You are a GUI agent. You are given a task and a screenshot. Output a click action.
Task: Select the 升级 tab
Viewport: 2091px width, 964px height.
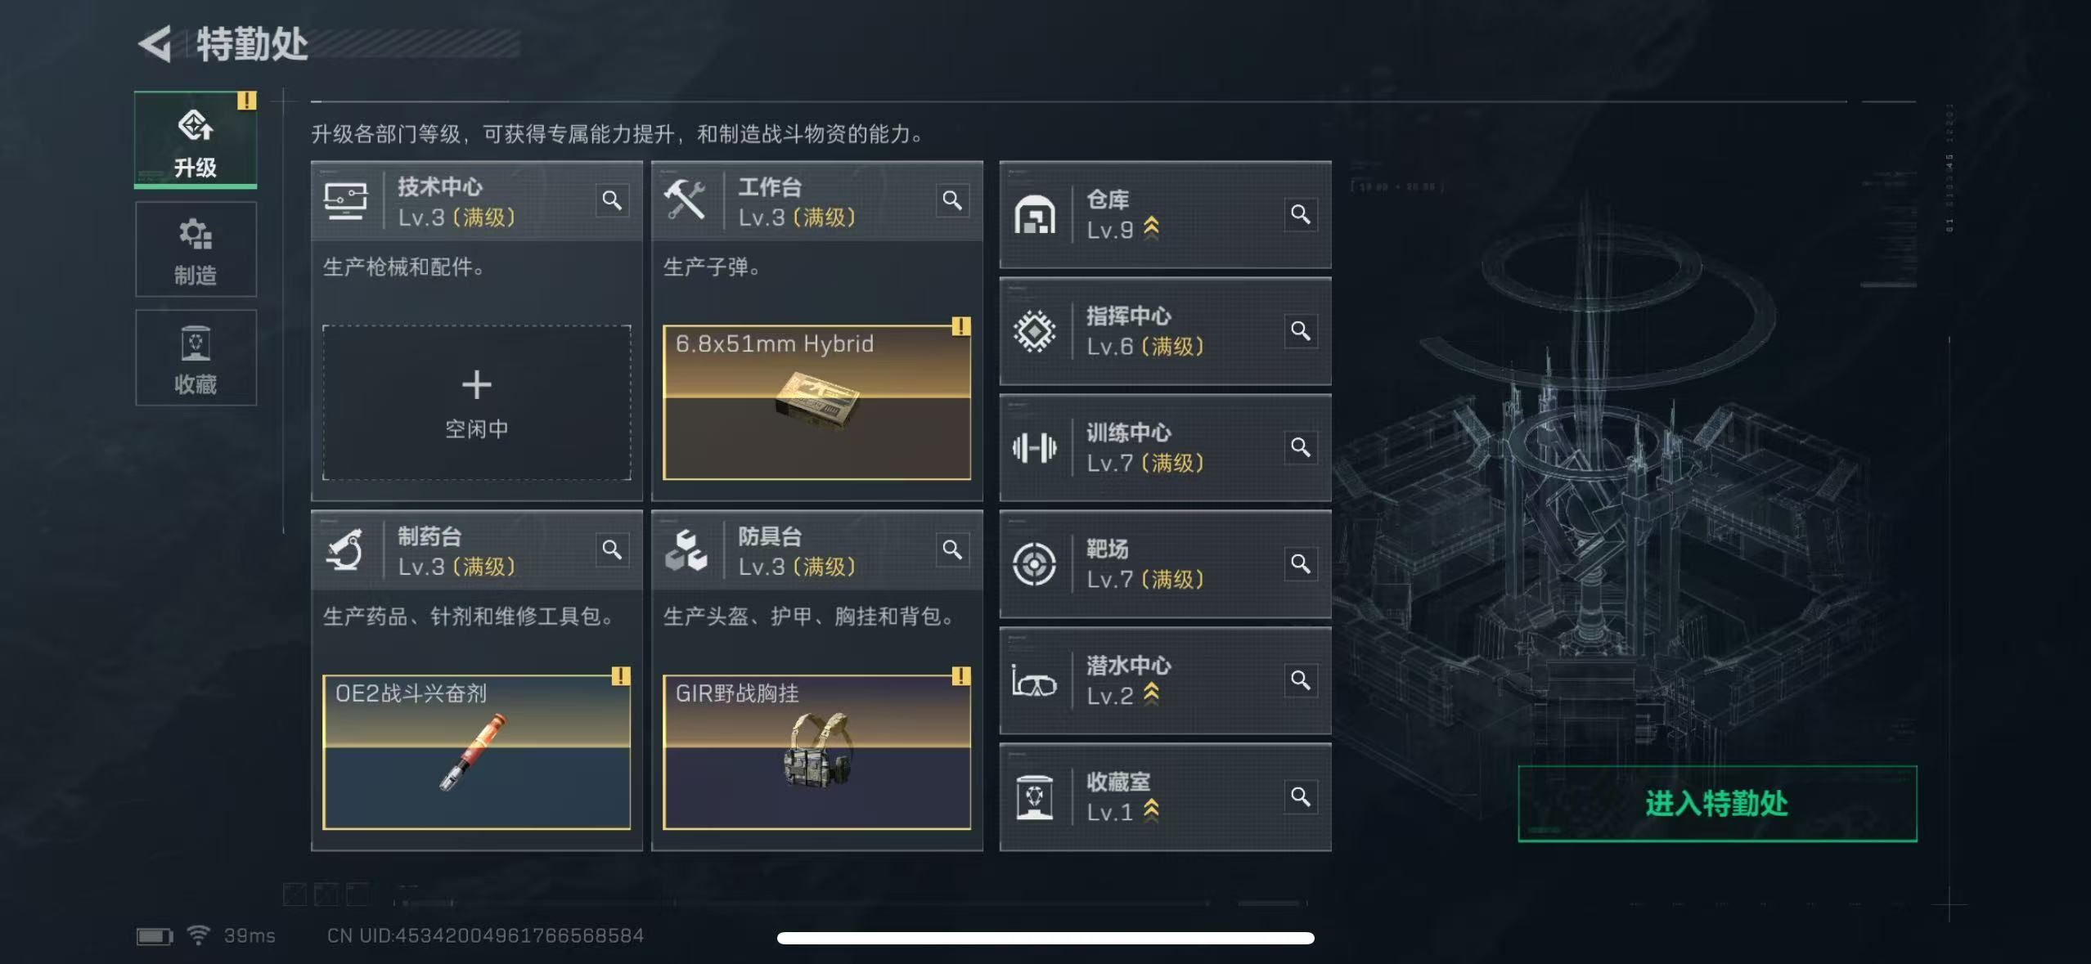click(x=196, y=140)
